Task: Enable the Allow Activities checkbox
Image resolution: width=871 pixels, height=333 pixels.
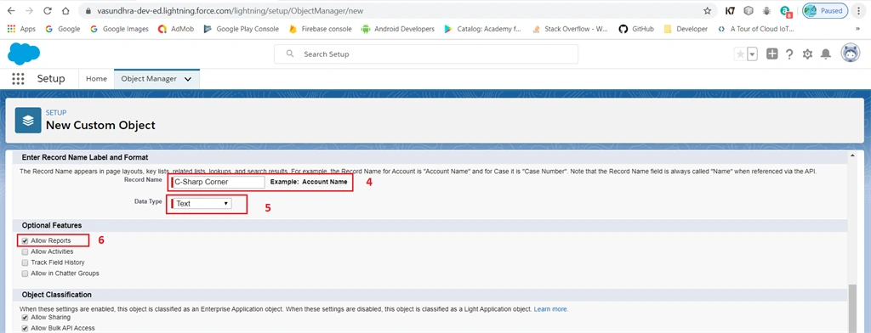Action: pos(25,251)
